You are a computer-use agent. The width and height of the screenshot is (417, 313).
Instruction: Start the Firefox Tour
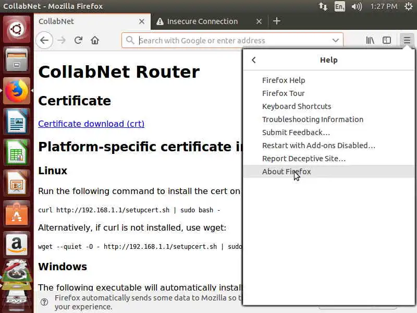[x=329, y=93]
